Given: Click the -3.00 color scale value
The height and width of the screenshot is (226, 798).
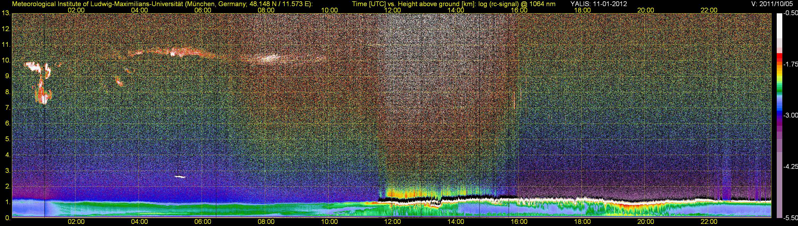Looking at the screenshot, I should tap(790, 115).
